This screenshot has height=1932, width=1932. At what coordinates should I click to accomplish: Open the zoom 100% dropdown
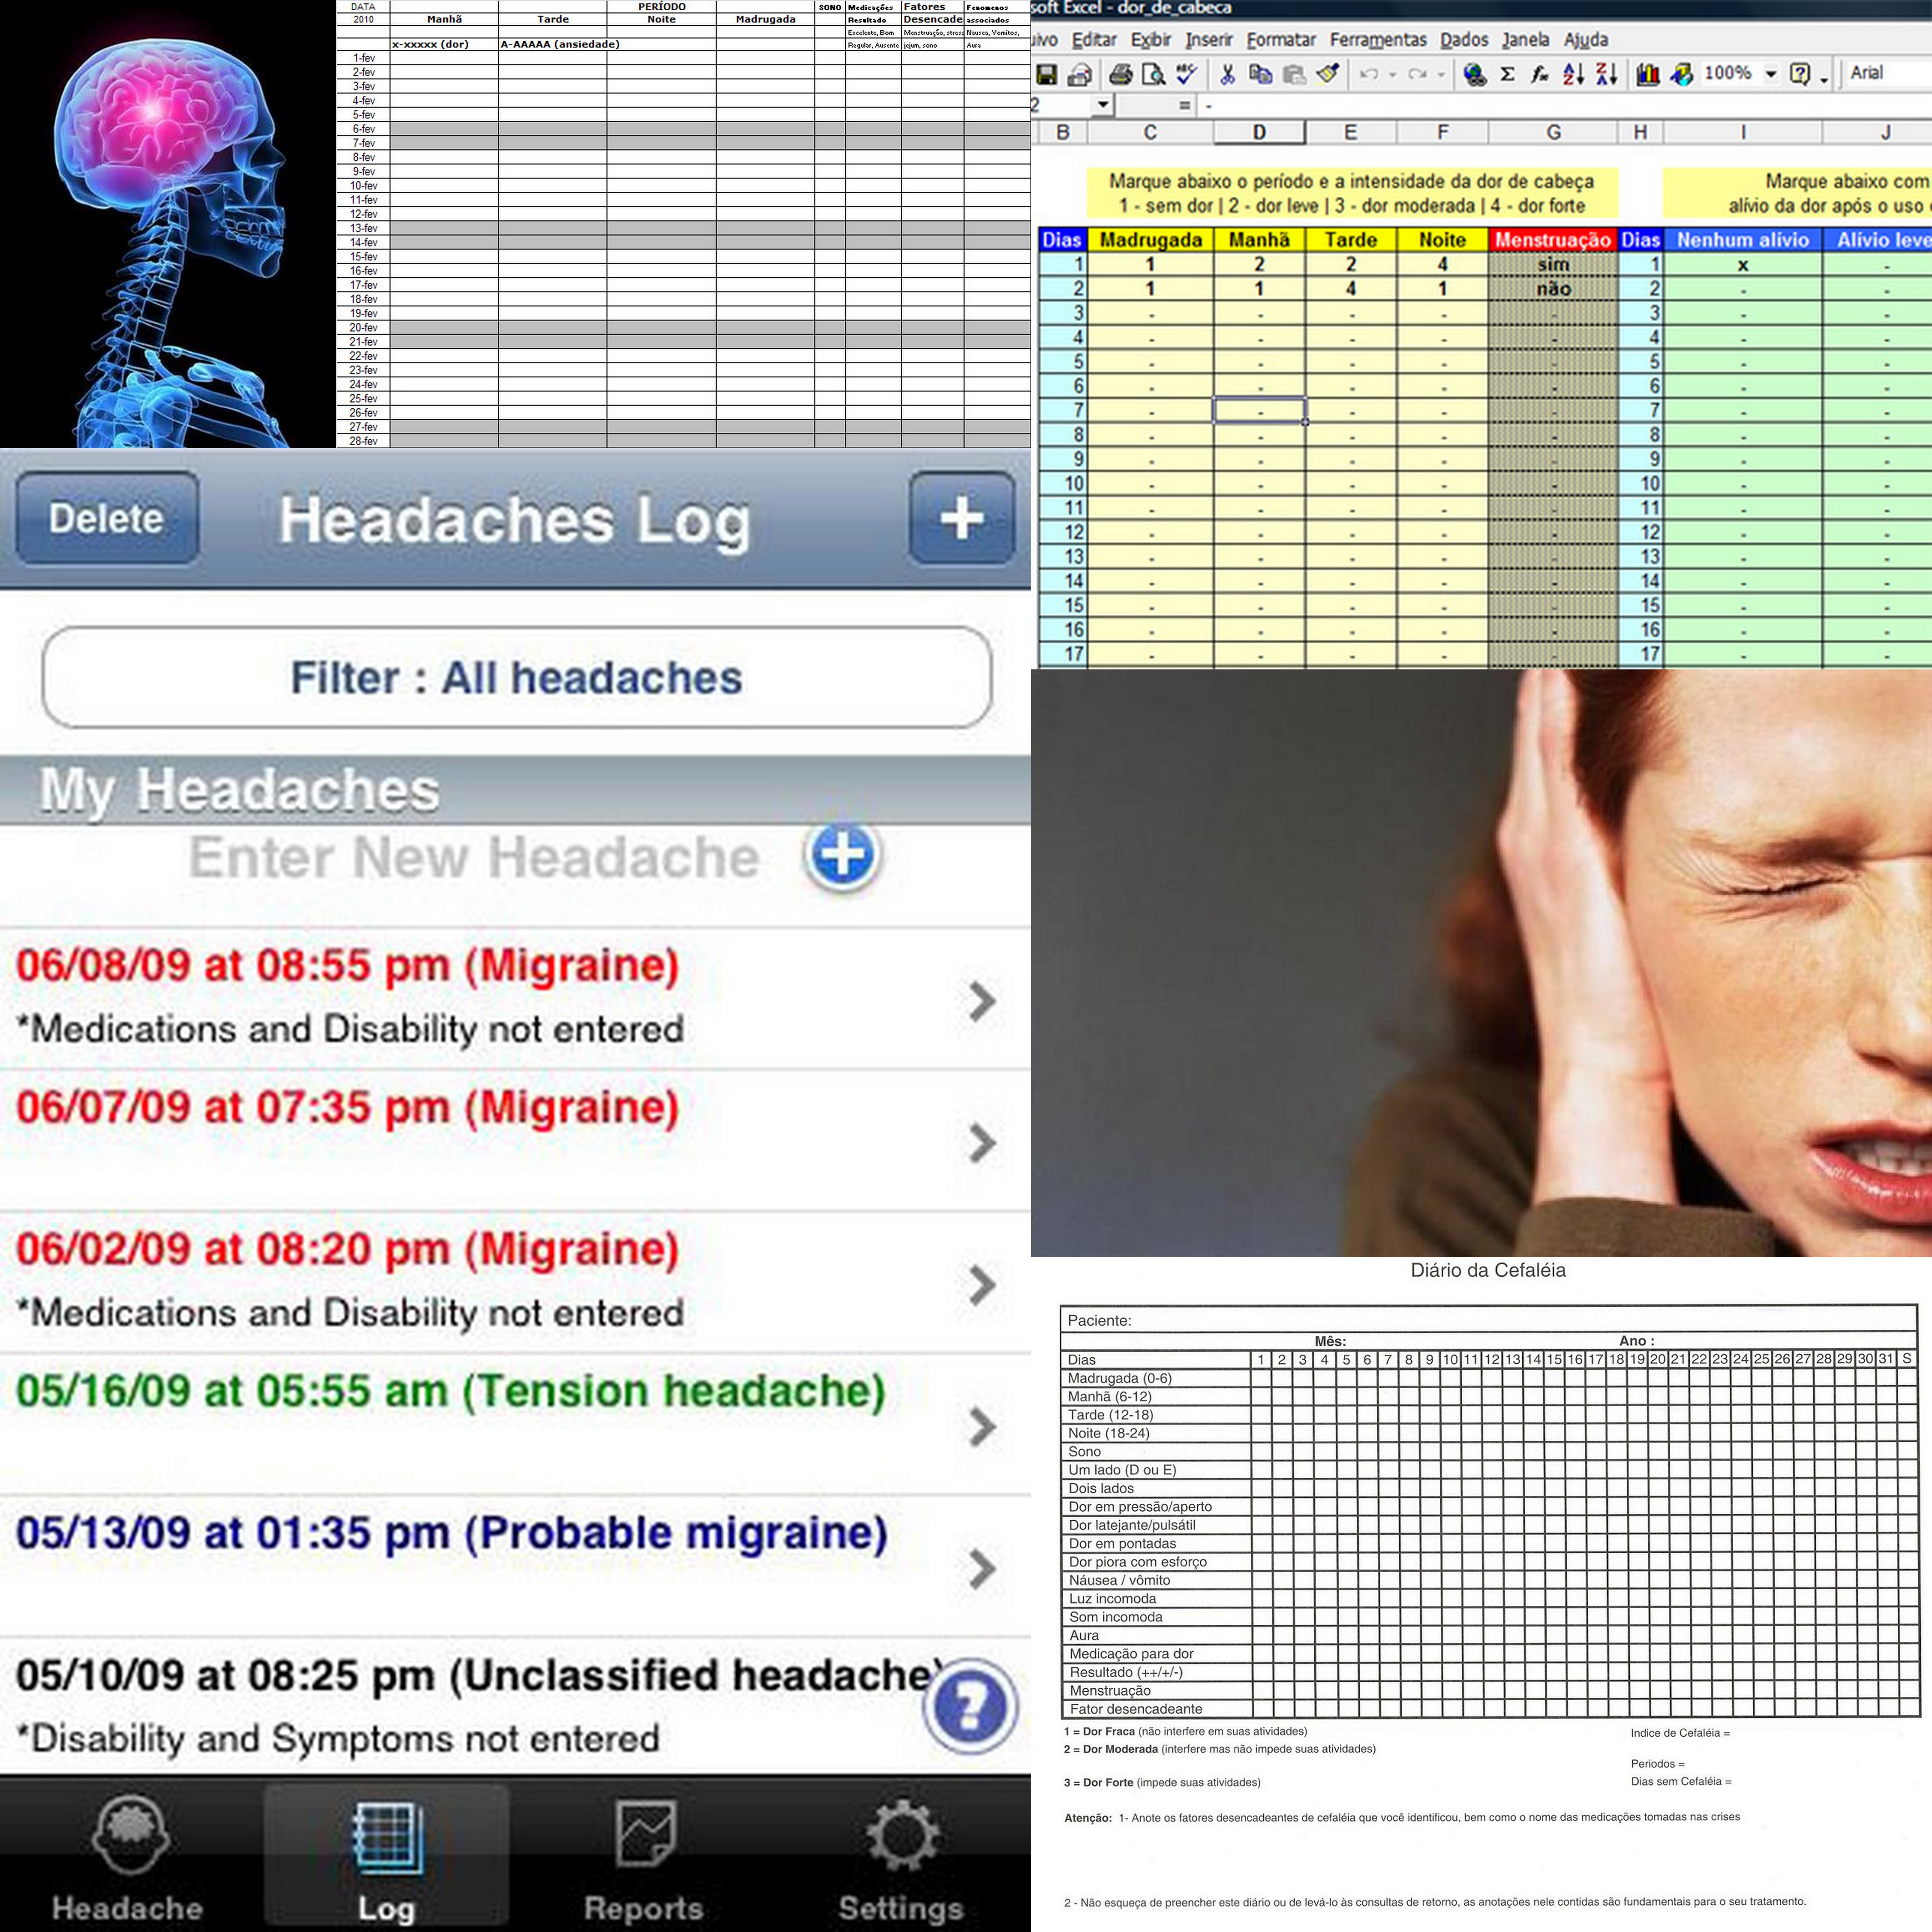(x=1771, y=74)
